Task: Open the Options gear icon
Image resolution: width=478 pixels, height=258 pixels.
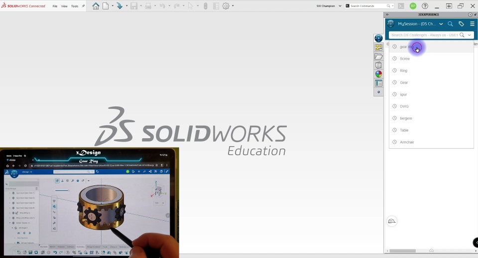Action: point(226,6)
